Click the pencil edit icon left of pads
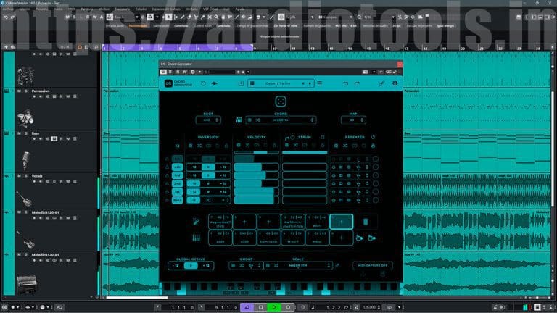 (196, 222)
